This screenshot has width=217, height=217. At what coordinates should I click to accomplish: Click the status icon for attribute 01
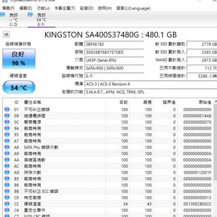pos(7,109)
